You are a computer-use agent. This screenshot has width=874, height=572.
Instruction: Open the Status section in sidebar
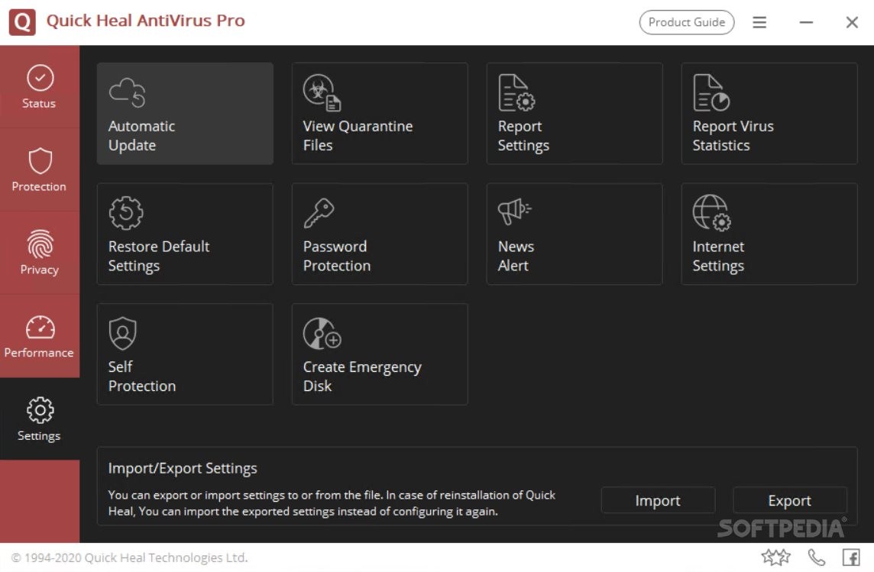coord(40,87)
